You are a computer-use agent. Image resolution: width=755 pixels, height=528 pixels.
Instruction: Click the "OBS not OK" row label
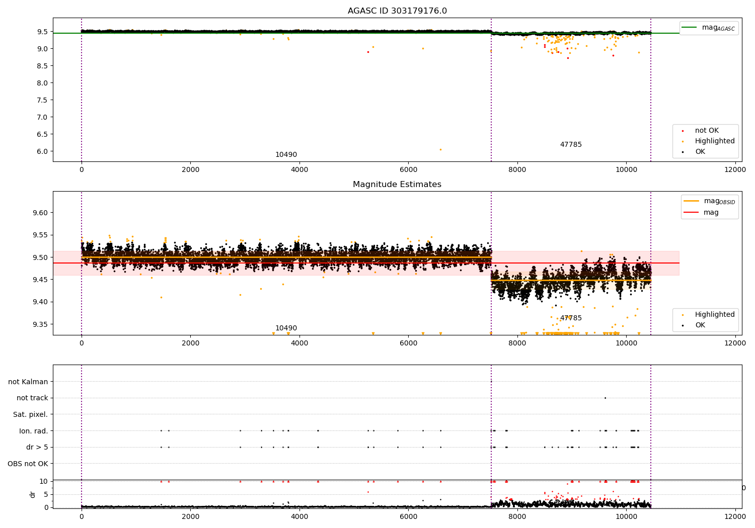[x=28, y=464]
